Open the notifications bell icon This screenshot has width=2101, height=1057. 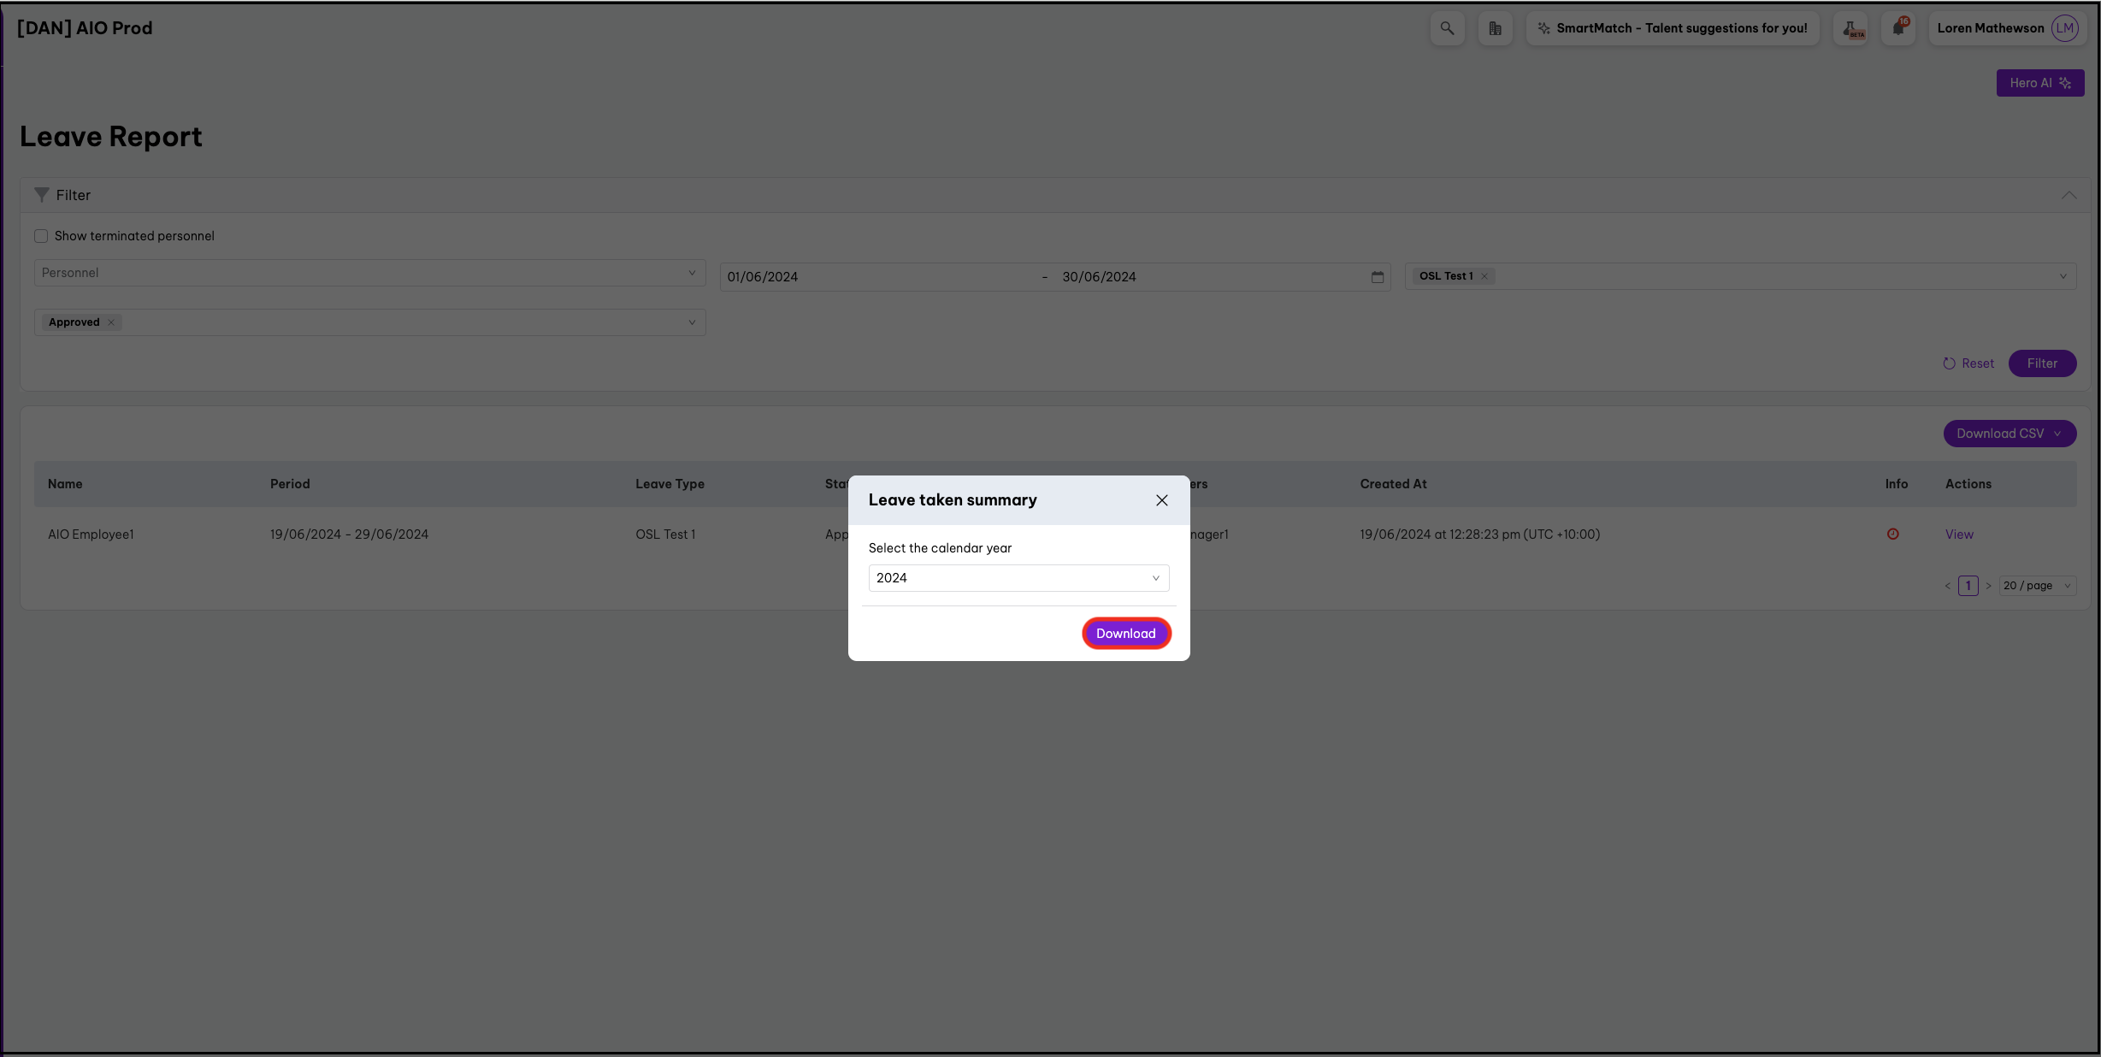(1897, 28)
